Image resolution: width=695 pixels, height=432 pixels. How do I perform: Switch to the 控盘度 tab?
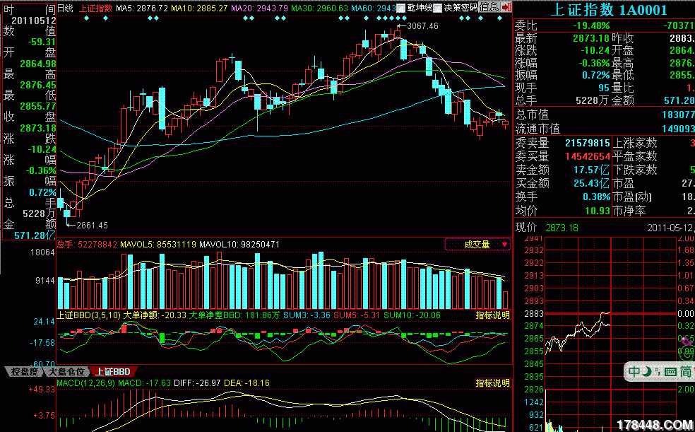click(x=24, y=371)
